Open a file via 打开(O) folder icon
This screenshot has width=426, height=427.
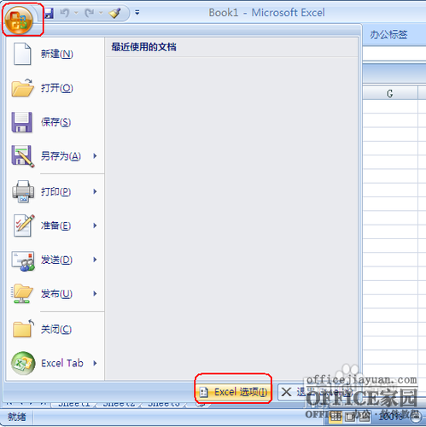pos(22,88)
